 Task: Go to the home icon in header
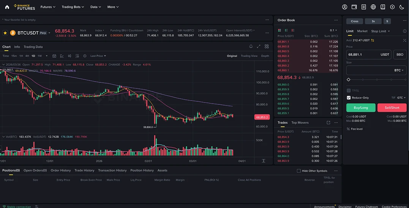pos(7,7)
